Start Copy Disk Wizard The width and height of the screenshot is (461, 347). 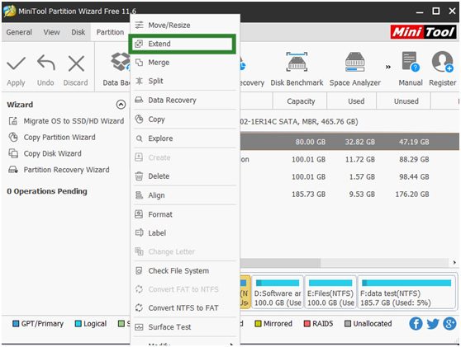tap(45, 153)
